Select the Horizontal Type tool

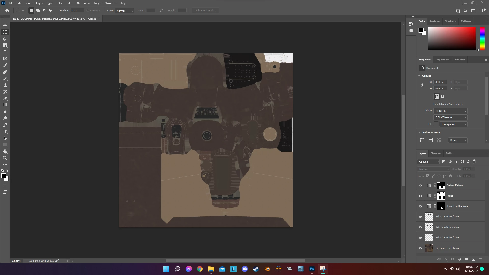pyautogui.click(x=5, y=131)
